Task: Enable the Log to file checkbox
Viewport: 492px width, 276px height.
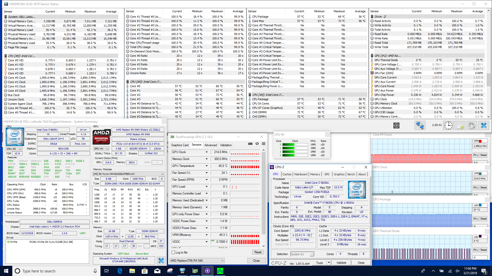Action: coord(173,252)
